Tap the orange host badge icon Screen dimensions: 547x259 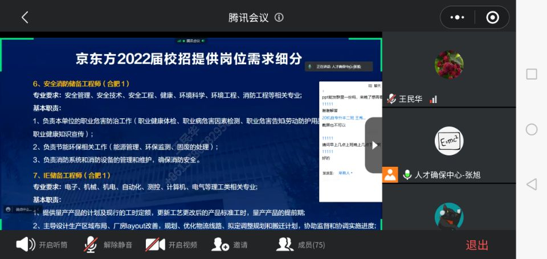[390, 175]
